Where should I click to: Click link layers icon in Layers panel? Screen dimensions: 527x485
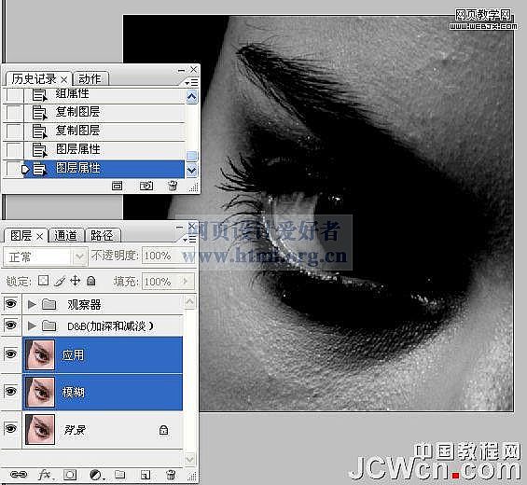(19, 474)
